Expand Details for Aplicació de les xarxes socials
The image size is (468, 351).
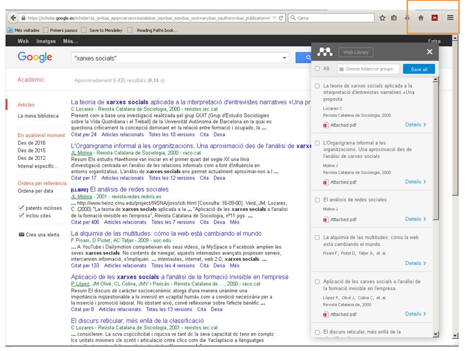pos(415,313)
